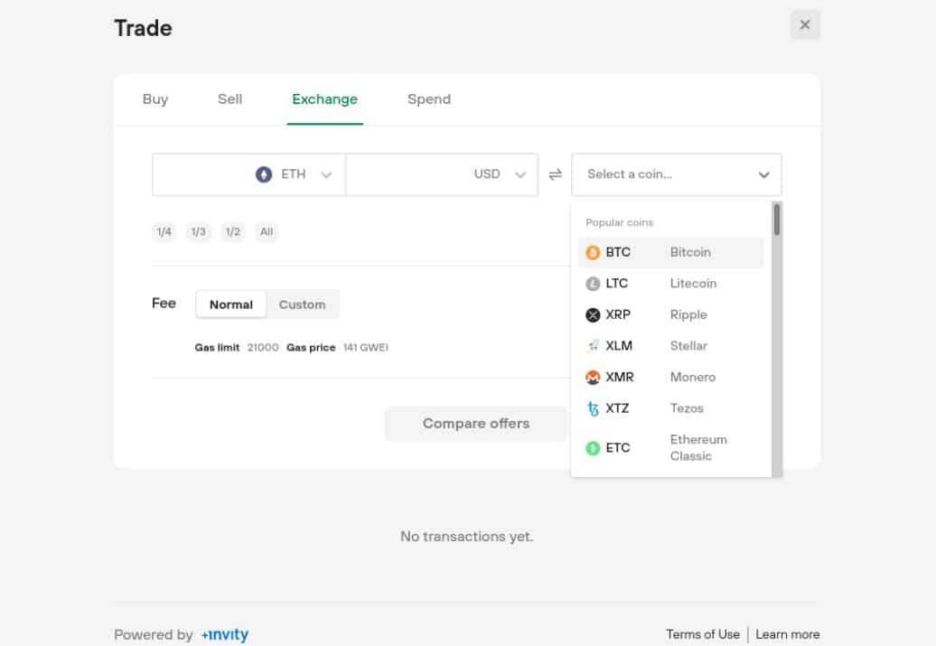The image size is (936, 646).
Task: Open the Terms of Use link
Action: (703, 633)
